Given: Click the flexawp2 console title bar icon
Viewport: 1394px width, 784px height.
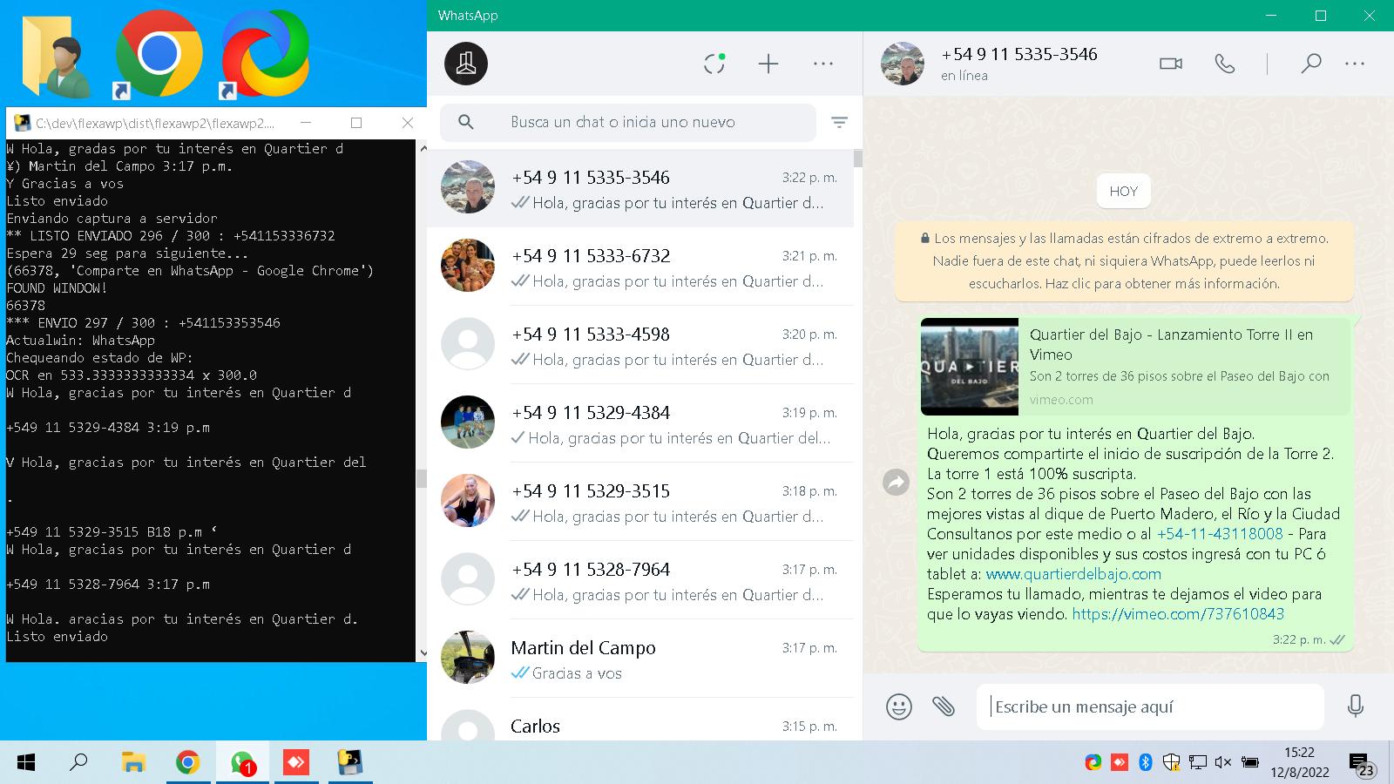Looking at the screenshot, I should pyautogui.click(x=23, y=123).
